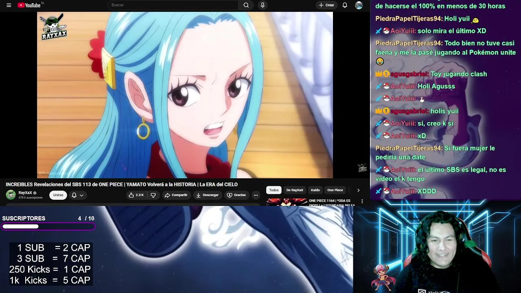Click chat message 'Holi Agusss'
Image resolution: width=521 pixels, height=293 pixels.
pyautogui.click(x=436, y=86)
